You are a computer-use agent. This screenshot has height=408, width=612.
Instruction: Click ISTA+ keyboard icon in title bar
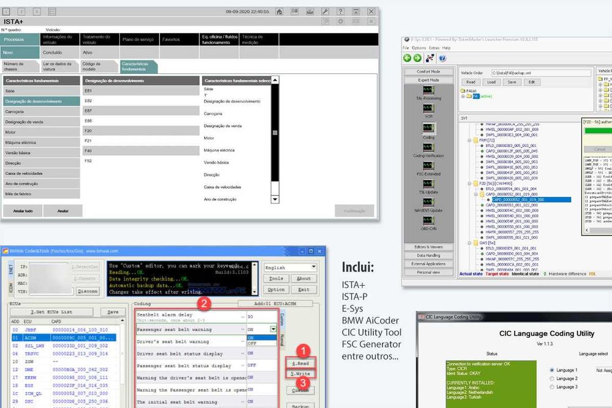coord(310,12)
